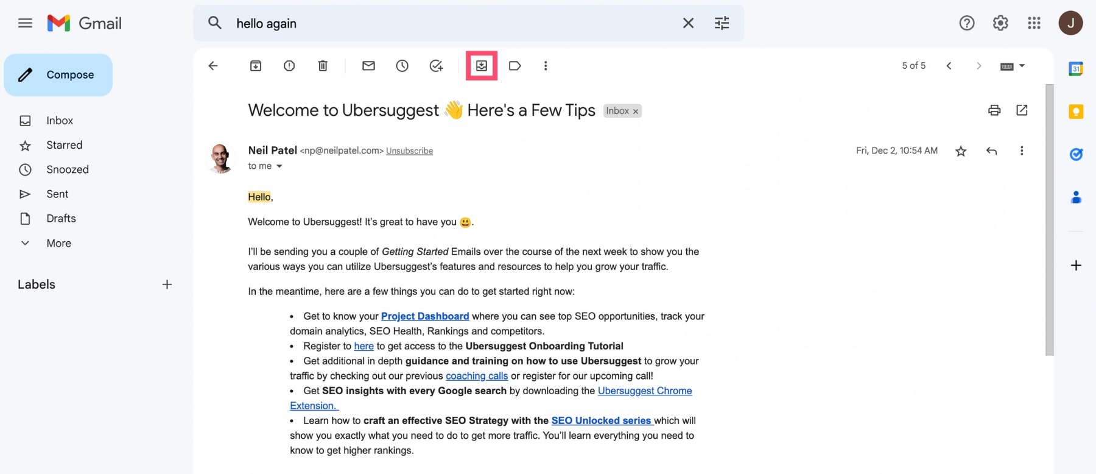Click the email vertical scrollbar
The width and height of the screenshot is (1096, 474).
1049,219
